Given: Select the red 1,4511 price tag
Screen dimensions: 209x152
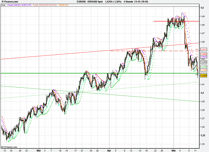Looking at the screenshot, I should pyautogui.click(x=204, y=49).
